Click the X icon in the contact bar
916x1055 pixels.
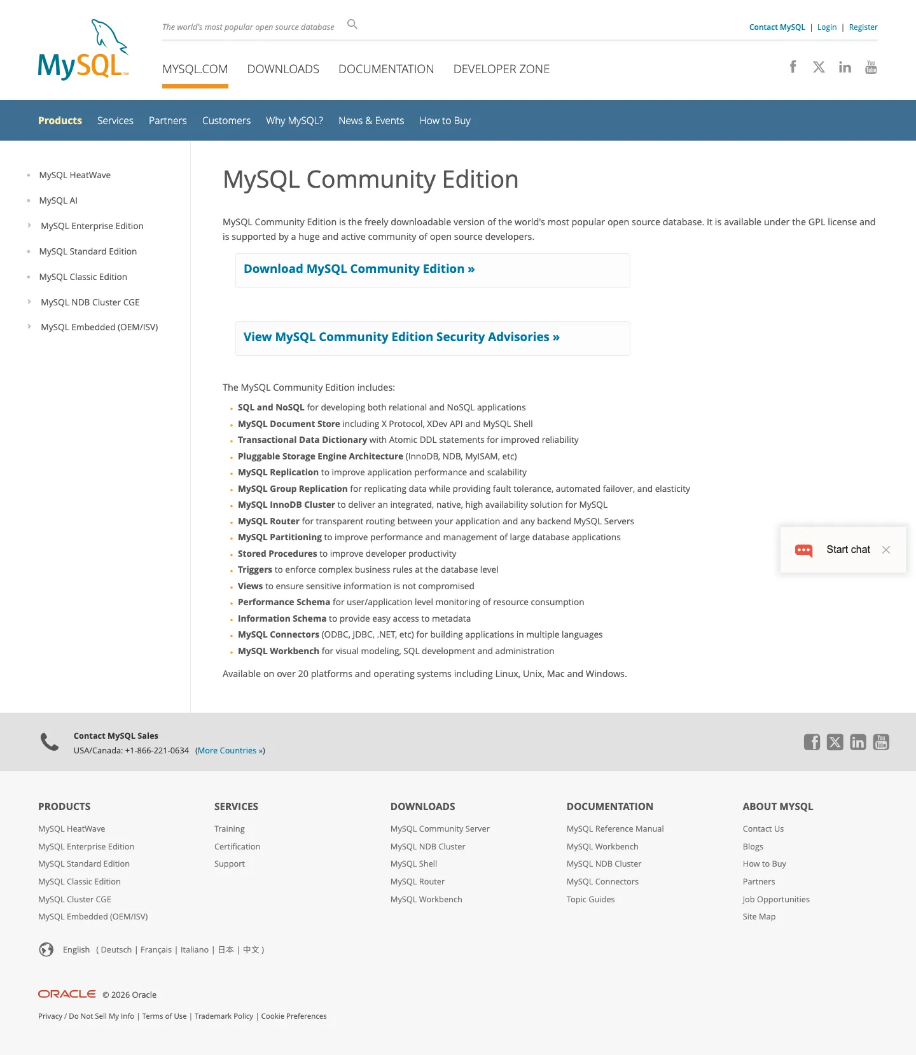pos(835,742)
